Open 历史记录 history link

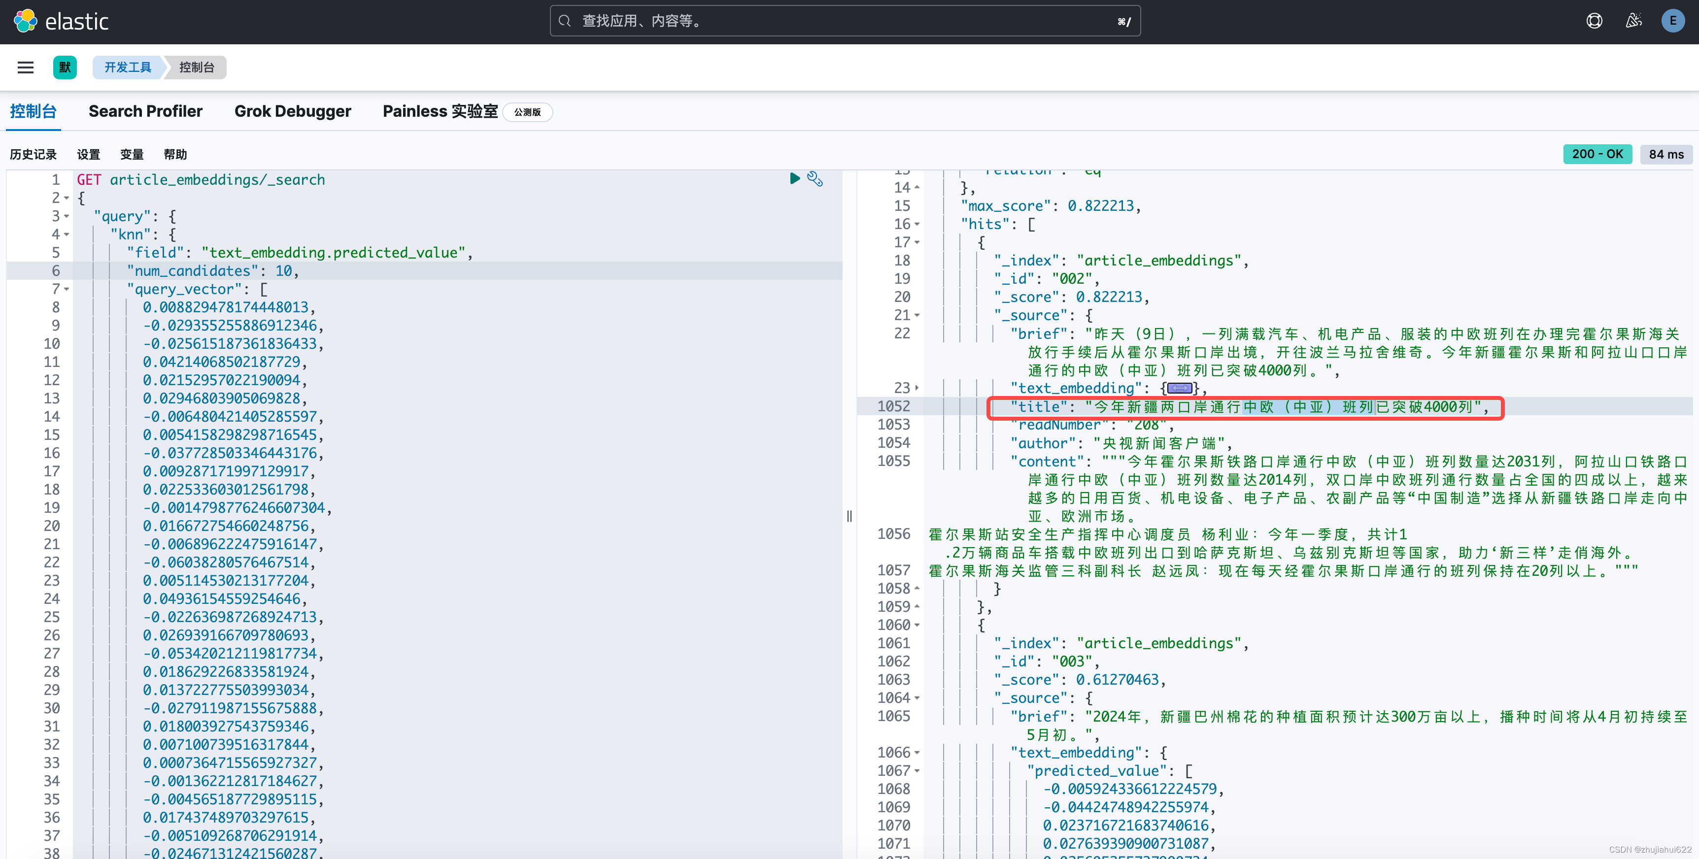(x=33, y=154)
